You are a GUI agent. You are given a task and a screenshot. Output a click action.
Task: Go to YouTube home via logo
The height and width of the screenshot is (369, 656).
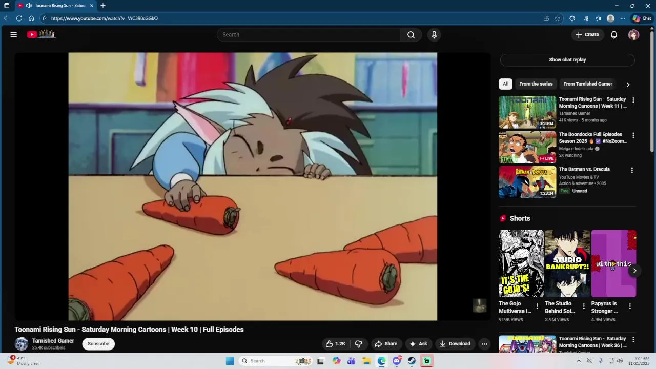coord(41,34)
